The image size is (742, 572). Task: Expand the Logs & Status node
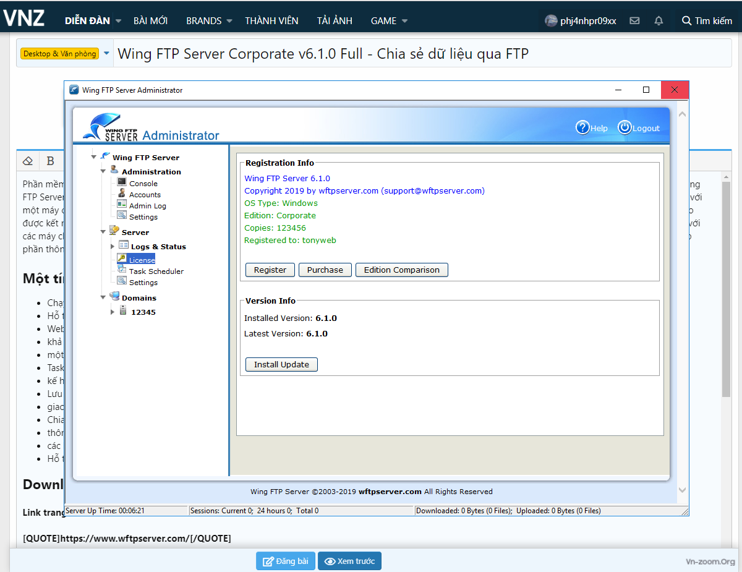tap(113, 246)
